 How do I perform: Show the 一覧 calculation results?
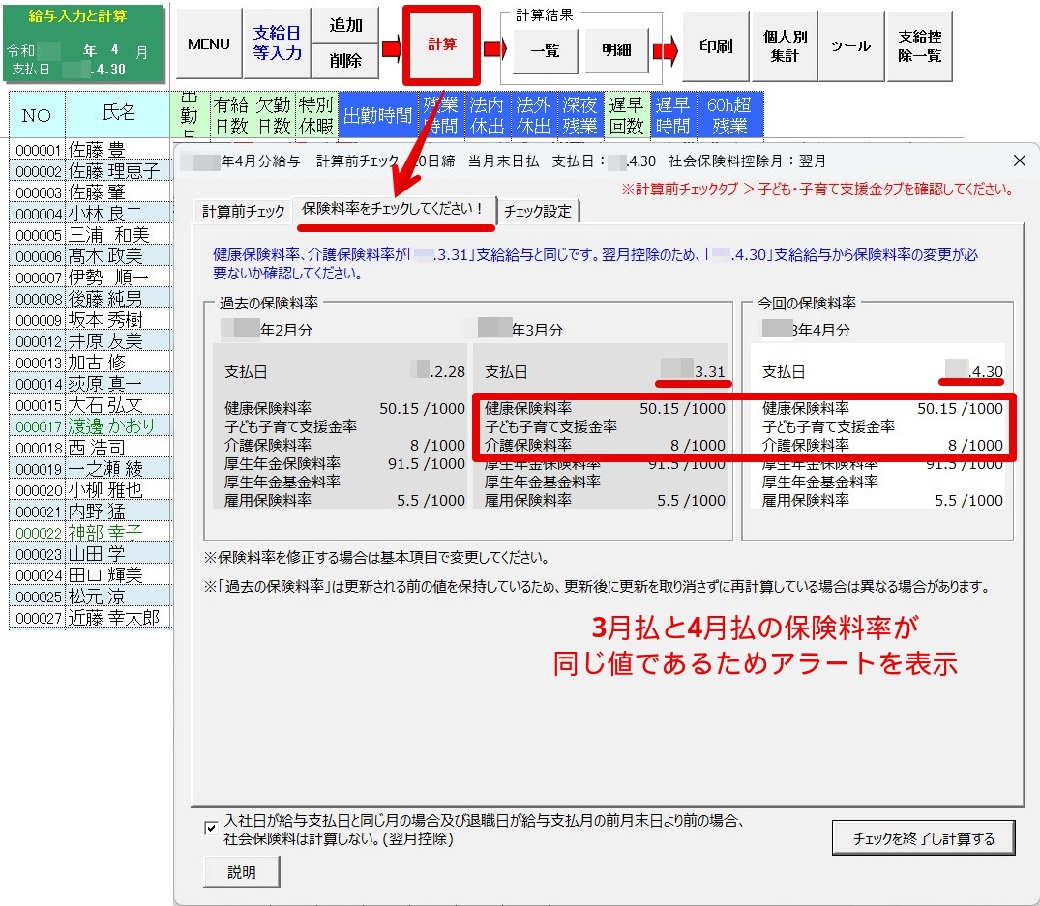point(545,51)
